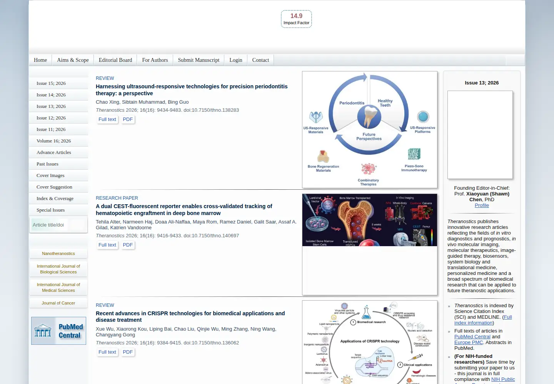This screenshot has height=384, width=554.
Task: Select Issue 12; 2026 in sidebar
Action: tap(58, 118)
